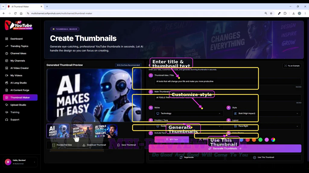Reload the page with the refresh icon
The image size is (309, 173).
point(15,13)
